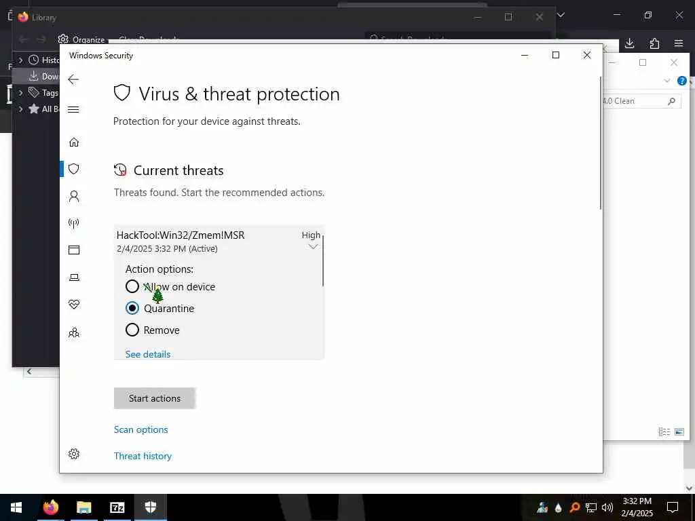Select the Account protection person icon
The height and width of the screenshot is (521, 695).
pyautogui.click(x=74, y=196)
